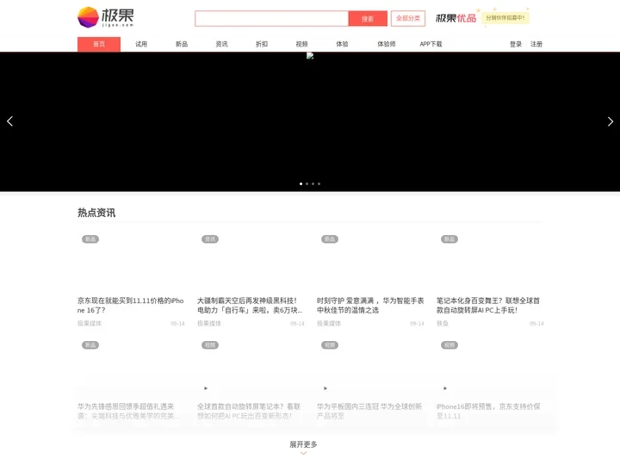Click author 铁鱼 under the Lenovo article
The image size is (620, 465).
click(442, 324)
